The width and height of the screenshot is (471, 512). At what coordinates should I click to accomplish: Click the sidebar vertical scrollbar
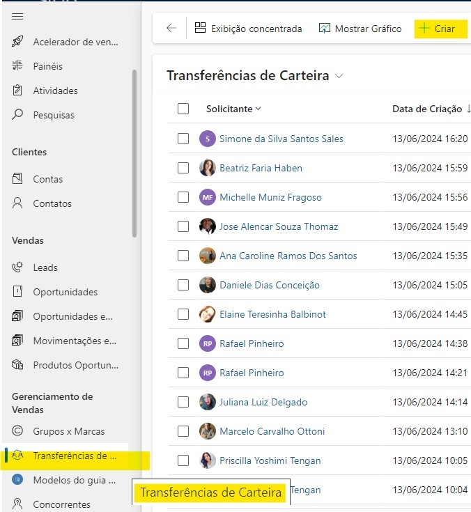pyautogui.click(x=134, y=153)
